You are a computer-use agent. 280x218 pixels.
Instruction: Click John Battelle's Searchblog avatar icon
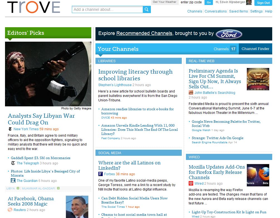pos(191,92)
